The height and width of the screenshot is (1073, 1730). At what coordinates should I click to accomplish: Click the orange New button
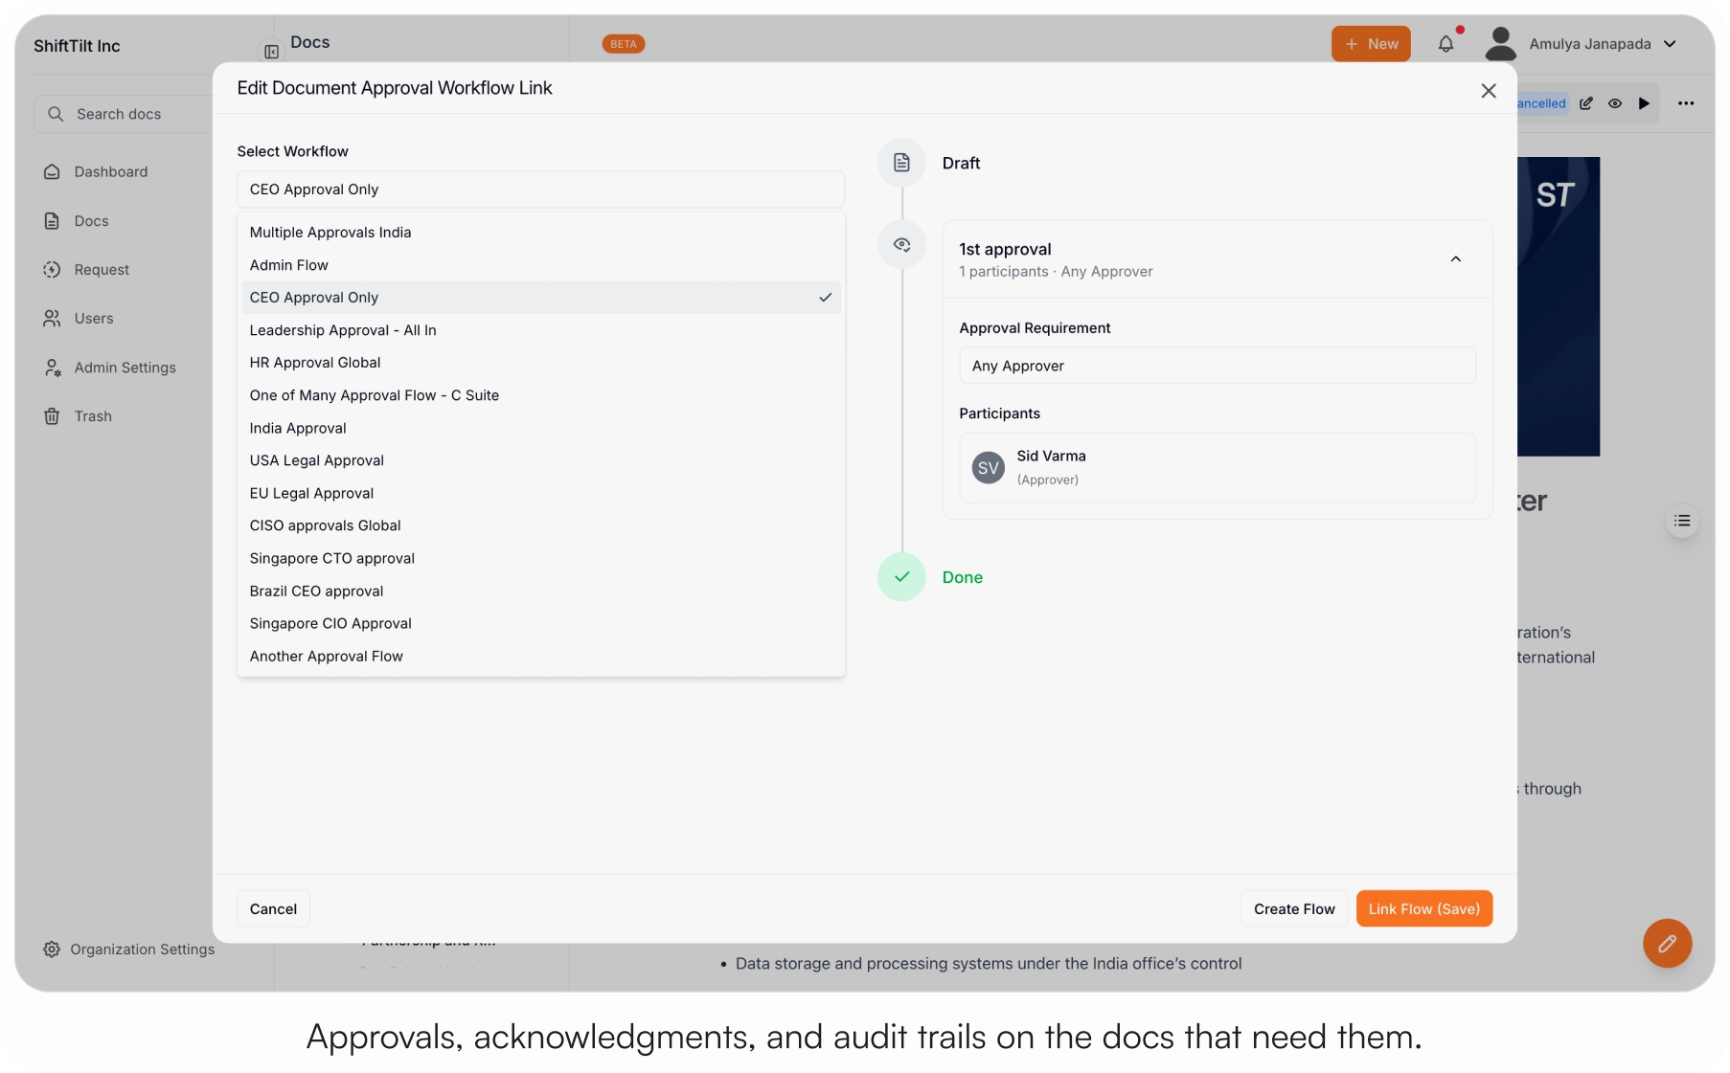[1371, 44]
